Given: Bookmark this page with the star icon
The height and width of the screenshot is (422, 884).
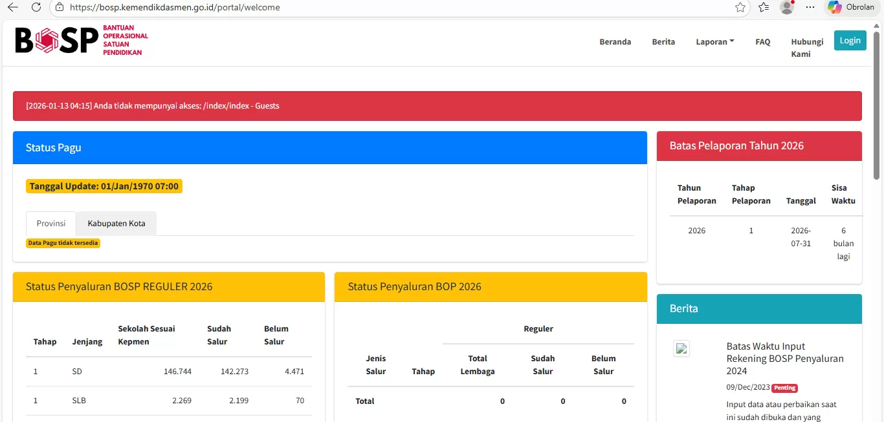Looking at the screenshot, I should click(x=740, y=7).
